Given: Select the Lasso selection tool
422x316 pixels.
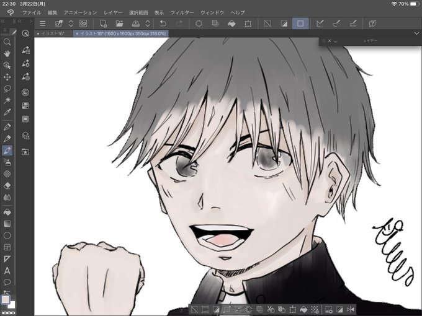Looking at the screenshot, I should click(7, 89).
